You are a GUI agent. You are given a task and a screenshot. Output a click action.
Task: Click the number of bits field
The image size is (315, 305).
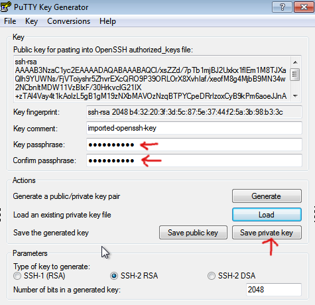tap(274, 290)
